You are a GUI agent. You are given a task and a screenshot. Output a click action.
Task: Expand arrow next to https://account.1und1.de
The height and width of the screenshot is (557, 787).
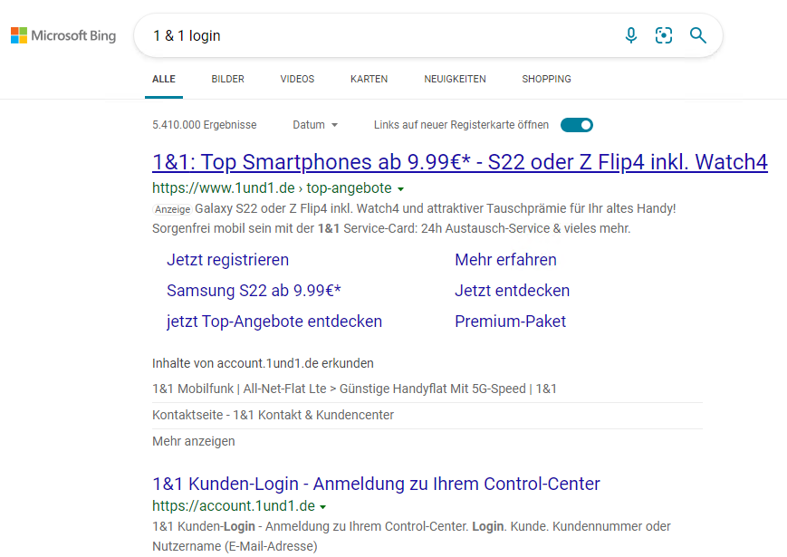point(322,507)
